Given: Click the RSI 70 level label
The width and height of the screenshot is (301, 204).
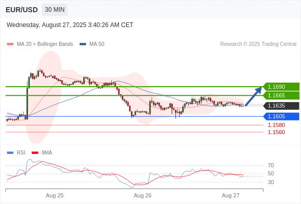Looking at the screenshot, I should point(271,165).
